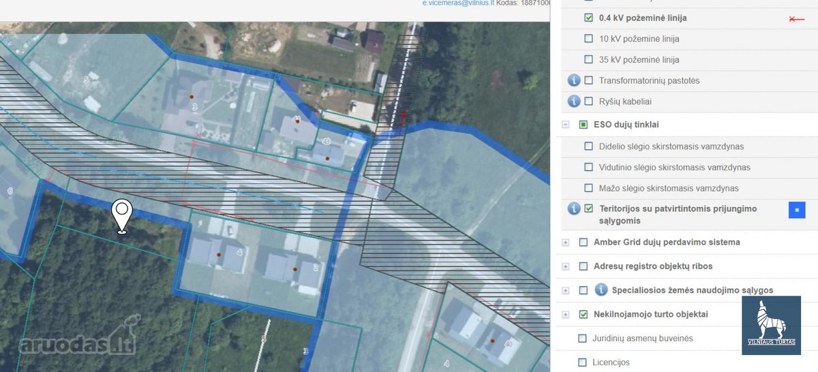Click the red 0.4 kV line legend symbol

(796, 19)
